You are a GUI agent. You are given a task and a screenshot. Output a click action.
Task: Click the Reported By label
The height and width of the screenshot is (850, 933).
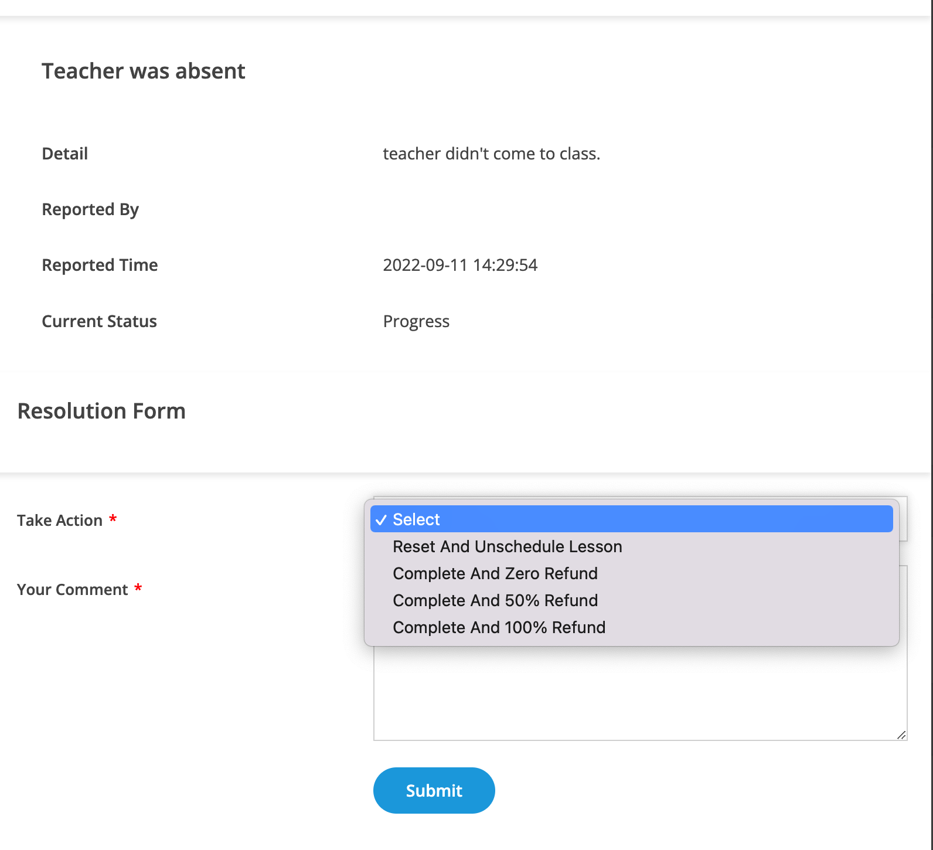pyautogui.click(x=90, y=209)
